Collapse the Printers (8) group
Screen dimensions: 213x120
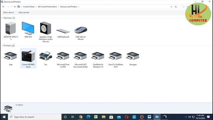2,46
